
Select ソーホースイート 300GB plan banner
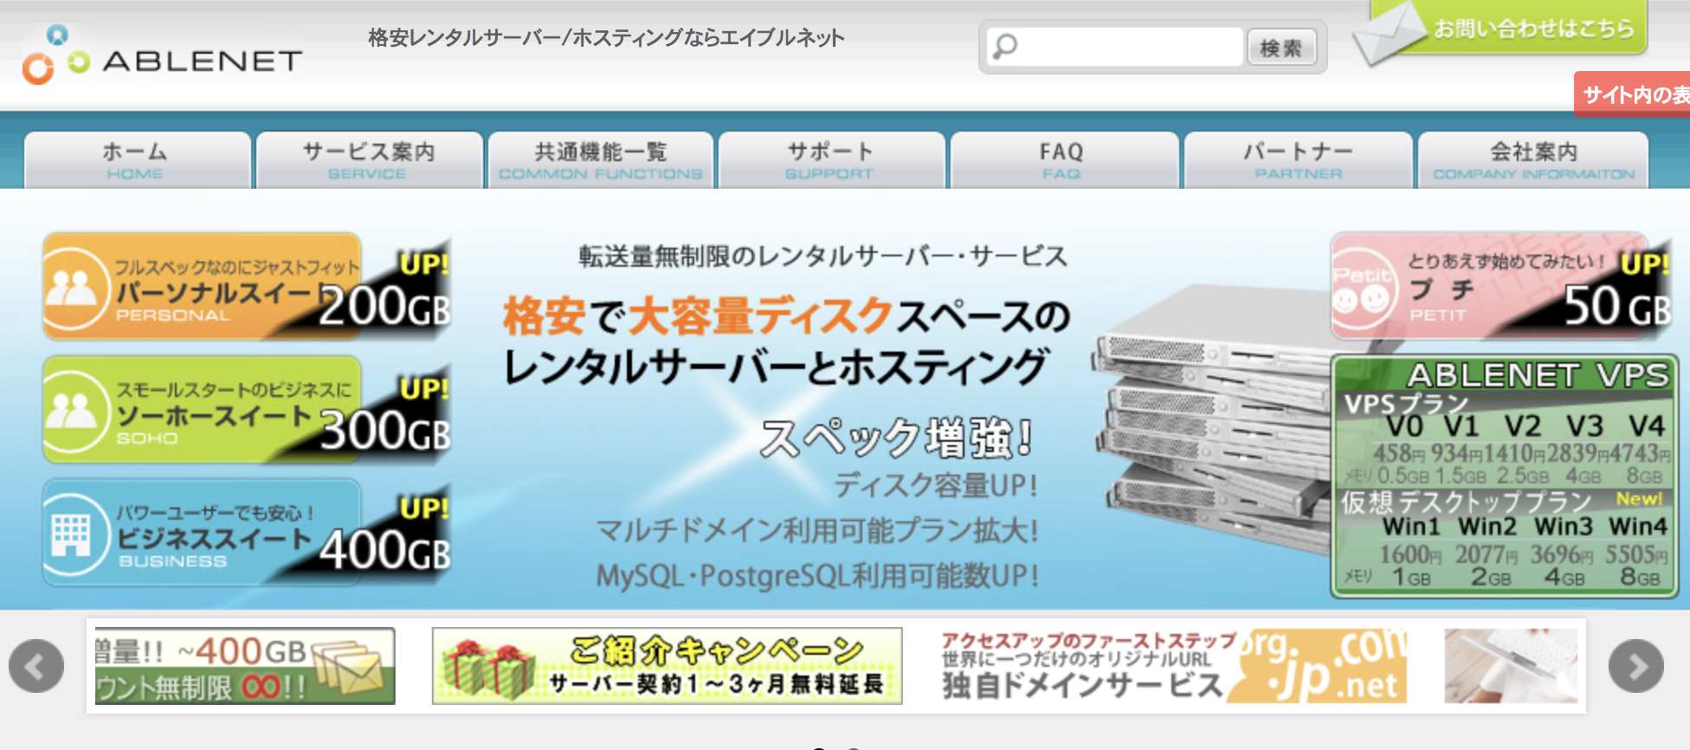[x=247, y=410]
